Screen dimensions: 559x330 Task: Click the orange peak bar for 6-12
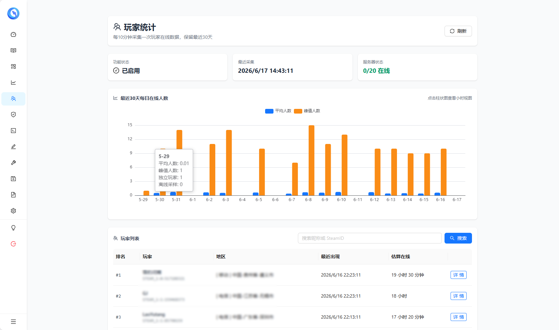tap(378, 172)
